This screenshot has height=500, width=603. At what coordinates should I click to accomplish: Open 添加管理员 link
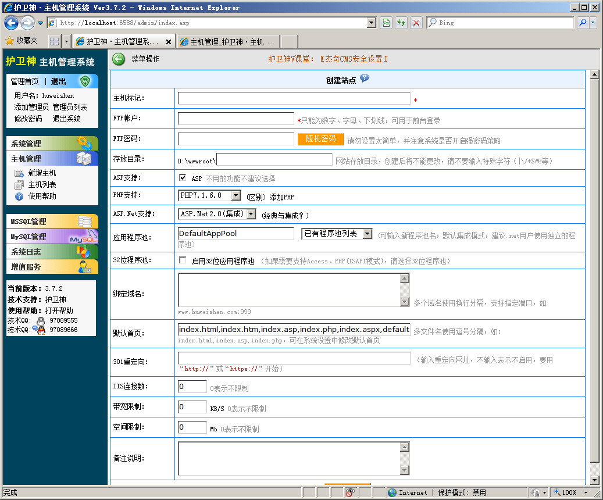(31, 107)
